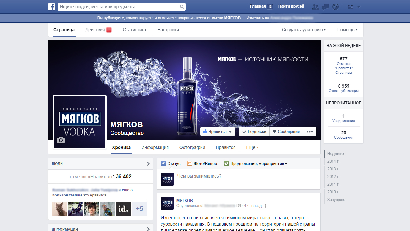The image size is (410, 231).
Task: Open the Помощь dropdown
Action: click(x=347, y=30)
